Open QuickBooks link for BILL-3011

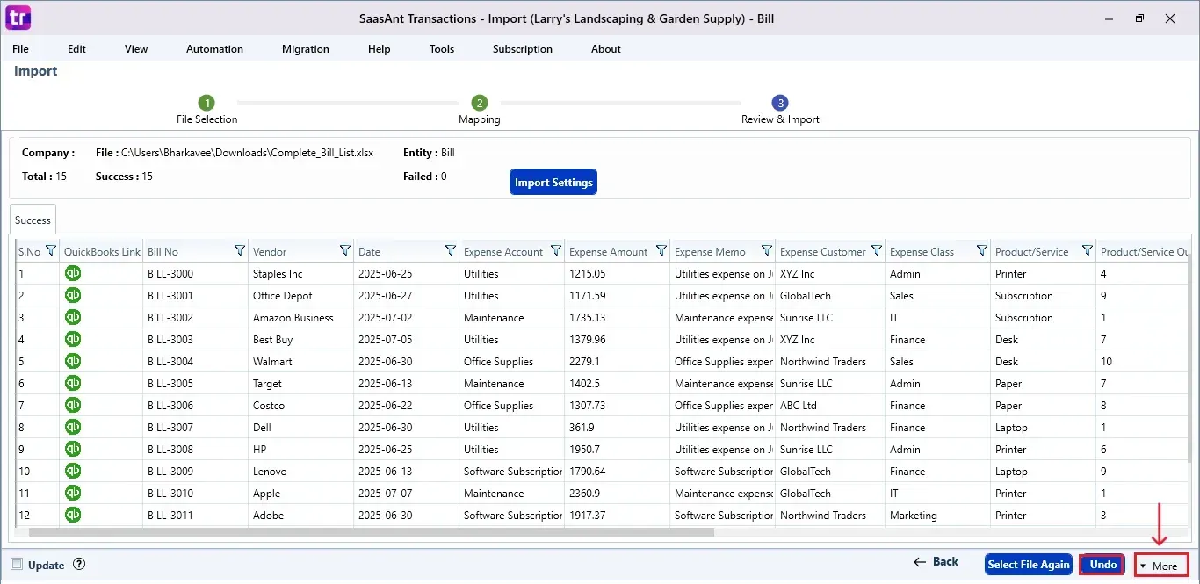(x=73, y=515)
